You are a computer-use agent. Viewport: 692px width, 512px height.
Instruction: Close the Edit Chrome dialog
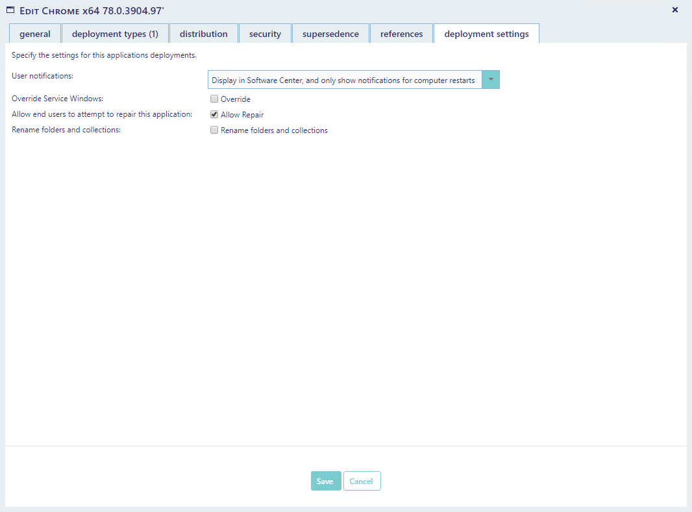coord(674,10)
